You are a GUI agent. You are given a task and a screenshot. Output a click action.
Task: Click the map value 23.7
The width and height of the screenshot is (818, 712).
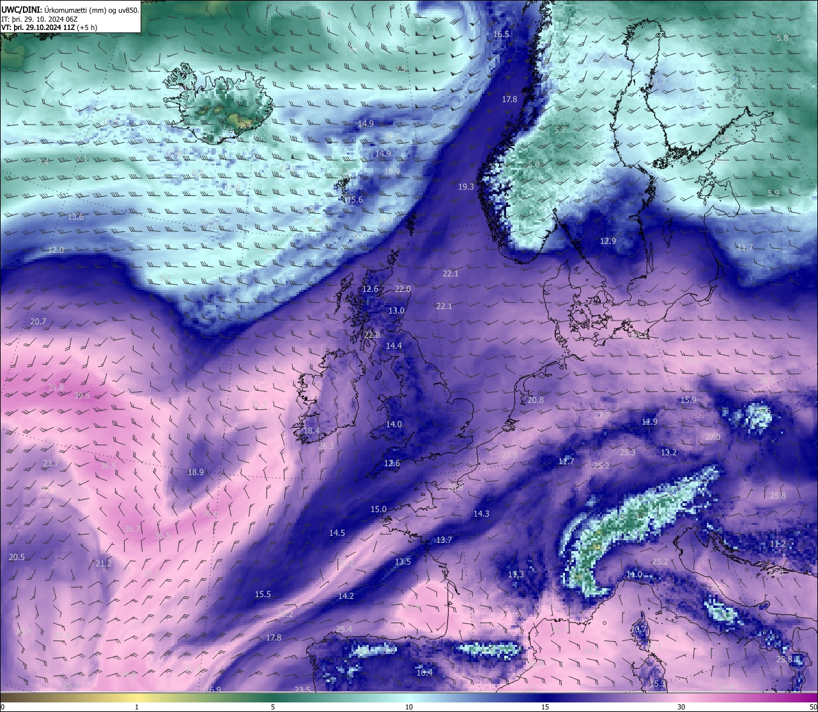click(x=51, y=464)
